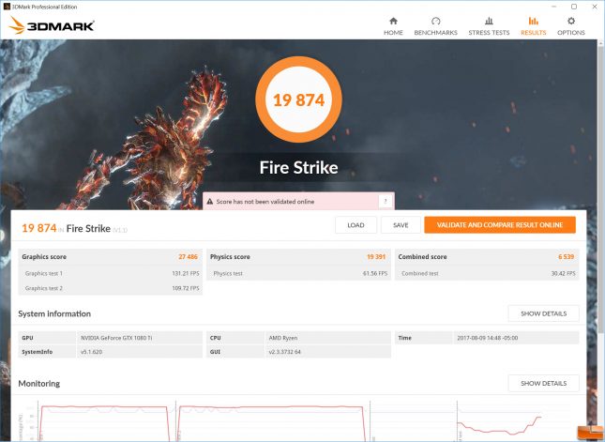
Task: Click the GPU value NVIDIA GeForce GTX 1080 Ti
Action: [116, 338]
